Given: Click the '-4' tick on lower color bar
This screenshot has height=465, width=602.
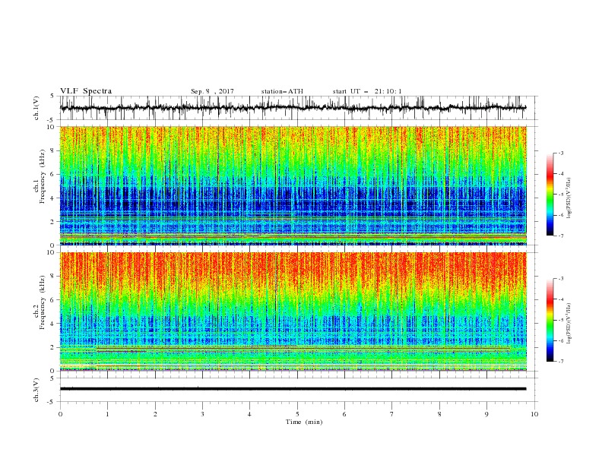Looking at the screenshot, I should 560,299.
